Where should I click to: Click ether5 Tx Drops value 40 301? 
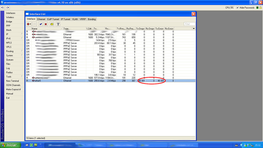point(141,81)
